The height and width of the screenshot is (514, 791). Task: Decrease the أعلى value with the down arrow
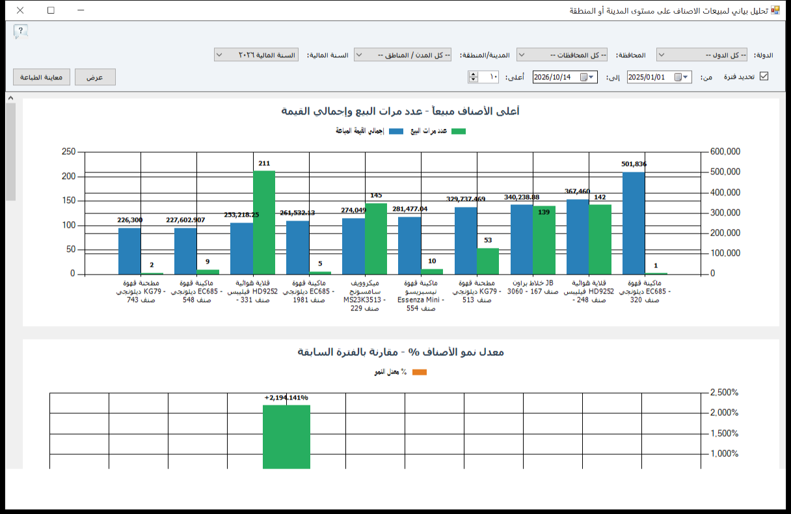pyautogui.click(x=473, y=80)
